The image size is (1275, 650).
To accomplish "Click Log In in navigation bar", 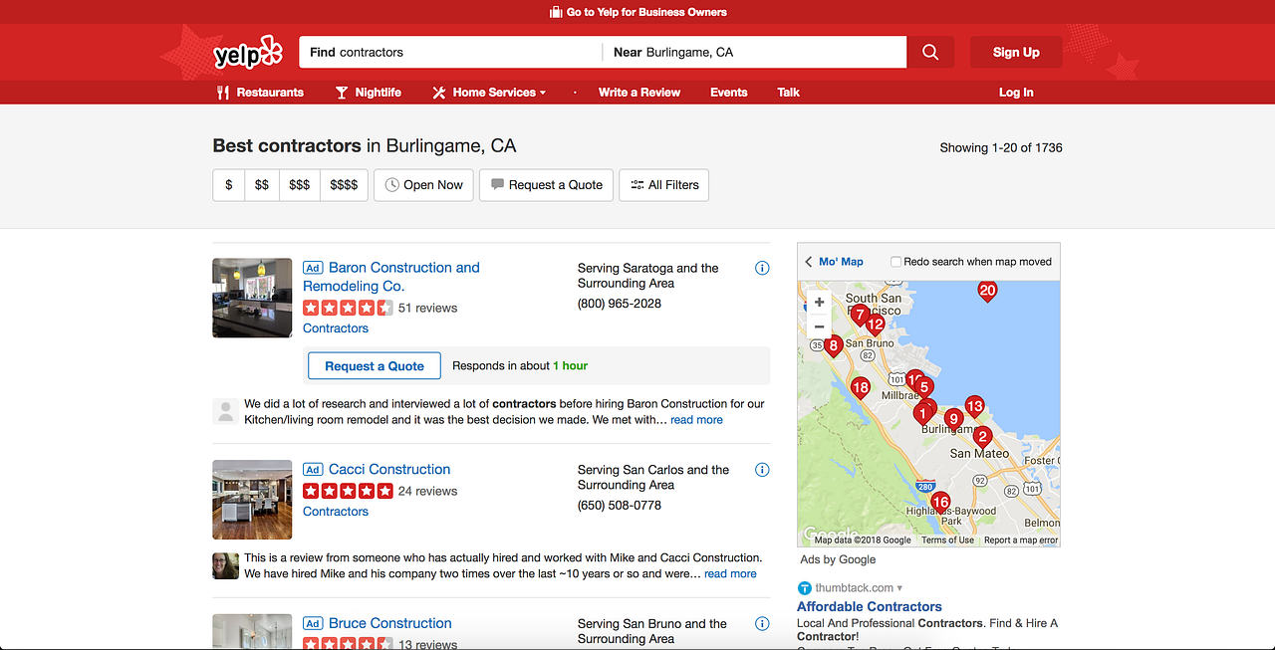I will click(1016, 93).
